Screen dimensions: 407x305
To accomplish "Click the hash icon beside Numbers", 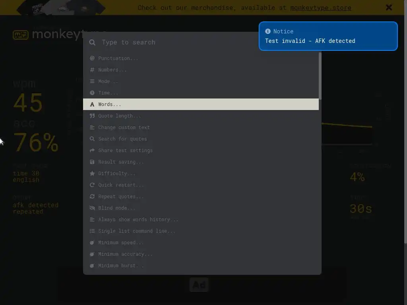I will click(92, 70).
